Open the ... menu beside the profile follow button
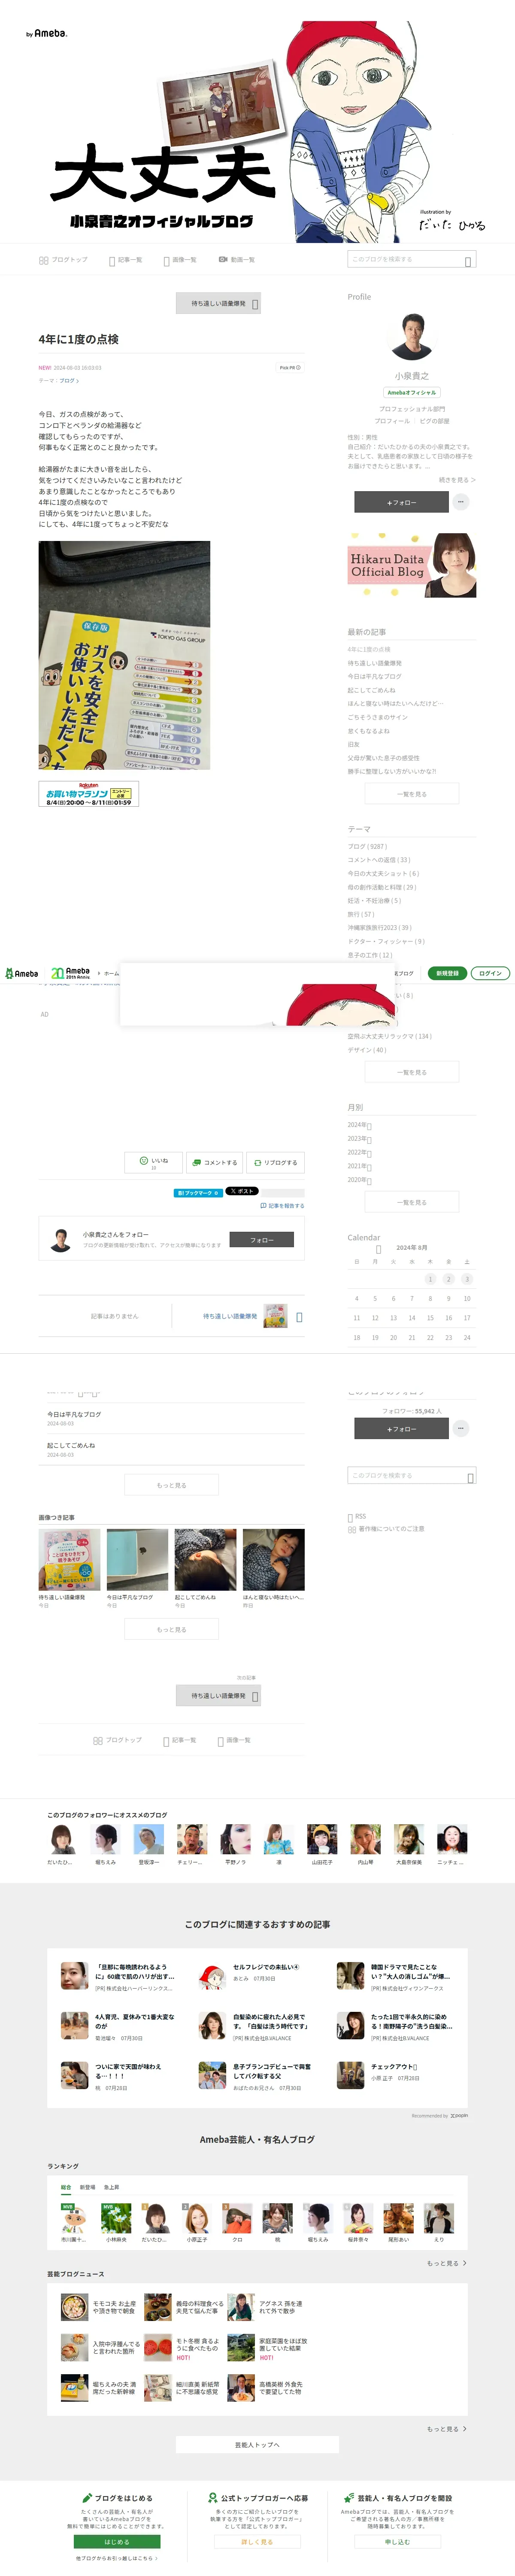515x2576 pixels. coord(460,502)
